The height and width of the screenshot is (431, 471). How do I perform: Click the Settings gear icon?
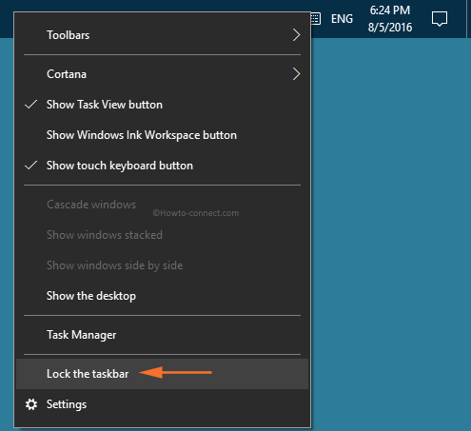point(31,404)
